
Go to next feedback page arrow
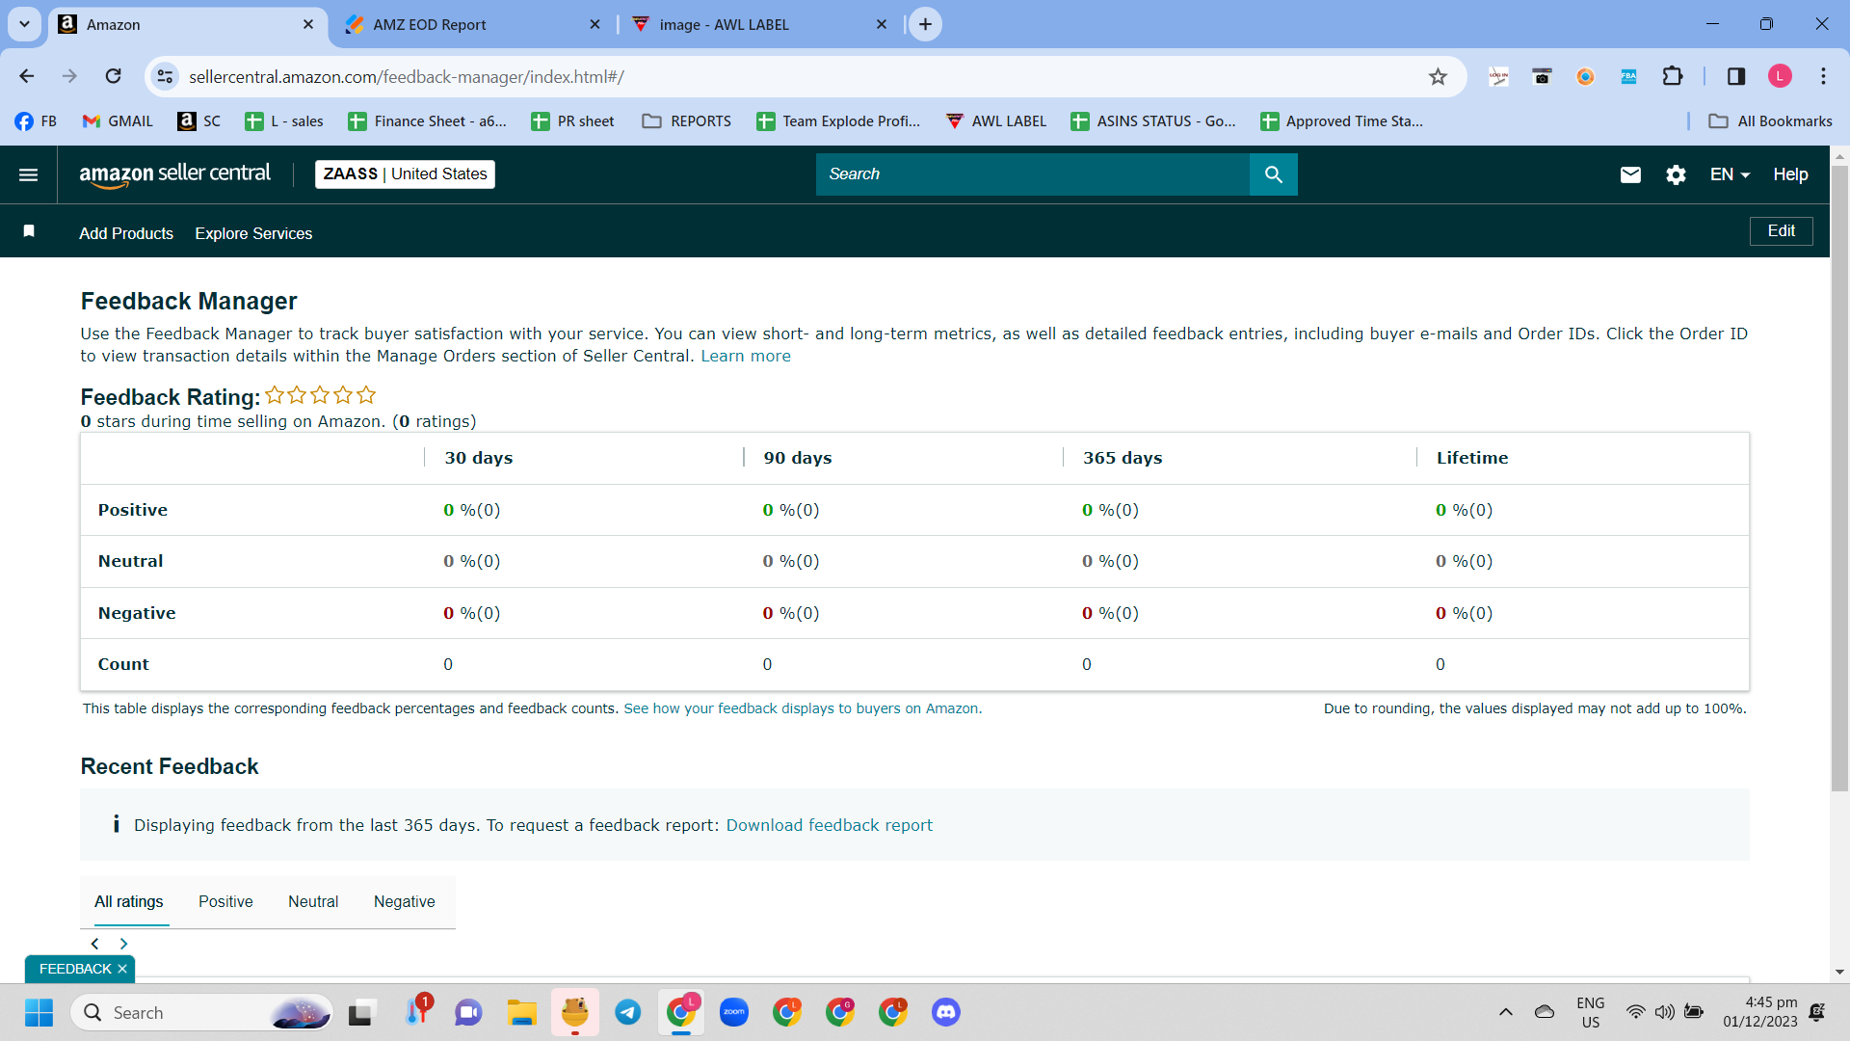click(x=123, y=944)
